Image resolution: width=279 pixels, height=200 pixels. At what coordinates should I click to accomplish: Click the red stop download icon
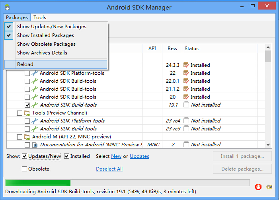(258, 187)
